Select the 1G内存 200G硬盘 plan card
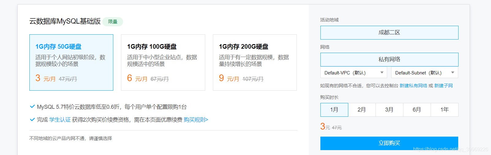Screen dimensions: 491x155 tap(255, 62)
